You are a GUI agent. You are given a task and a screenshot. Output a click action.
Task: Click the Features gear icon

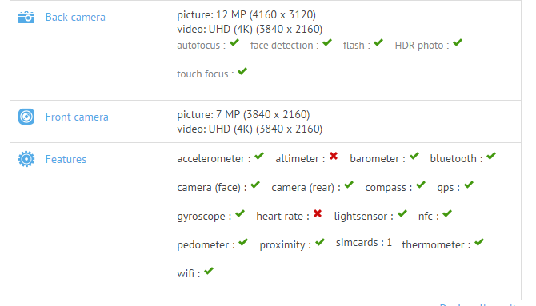point(26,159)
